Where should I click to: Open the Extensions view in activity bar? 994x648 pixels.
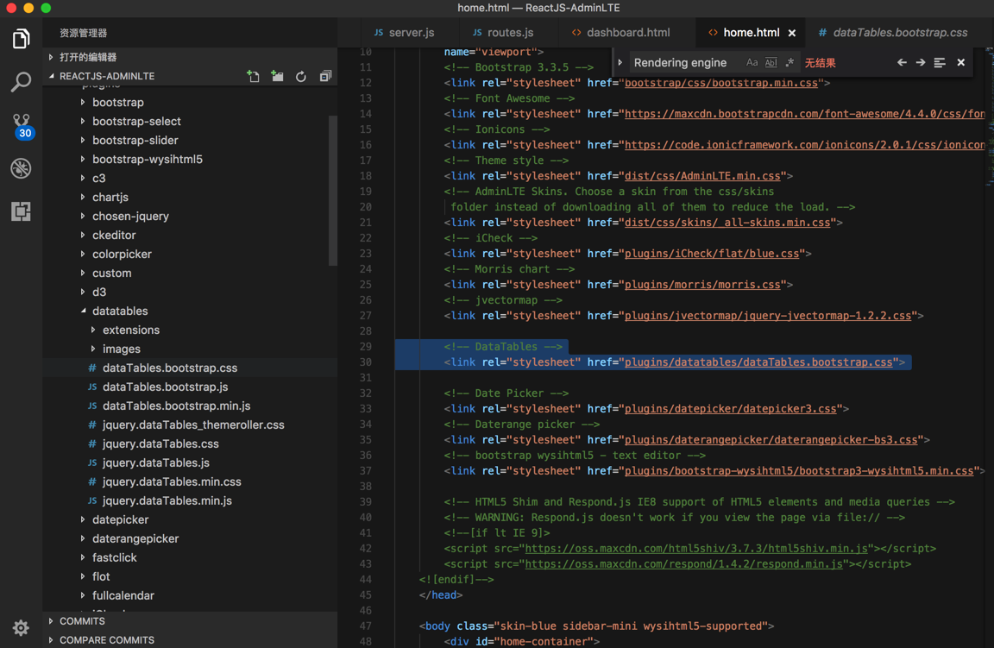pos(21,211)
